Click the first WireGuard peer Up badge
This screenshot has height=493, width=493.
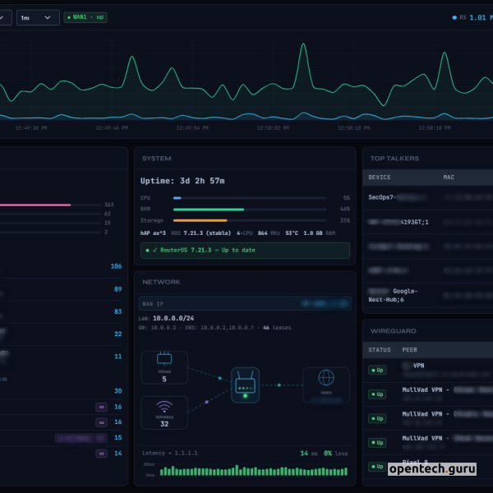coord(377,371)
